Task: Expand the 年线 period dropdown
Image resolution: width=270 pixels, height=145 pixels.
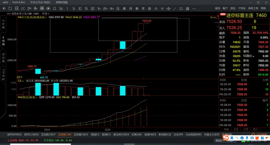Action: (x=46, y=14)
